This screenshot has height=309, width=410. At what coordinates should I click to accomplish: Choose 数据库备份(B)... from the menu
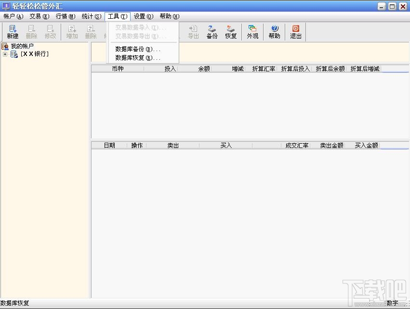pyautogui.click(x=143, y=49)
